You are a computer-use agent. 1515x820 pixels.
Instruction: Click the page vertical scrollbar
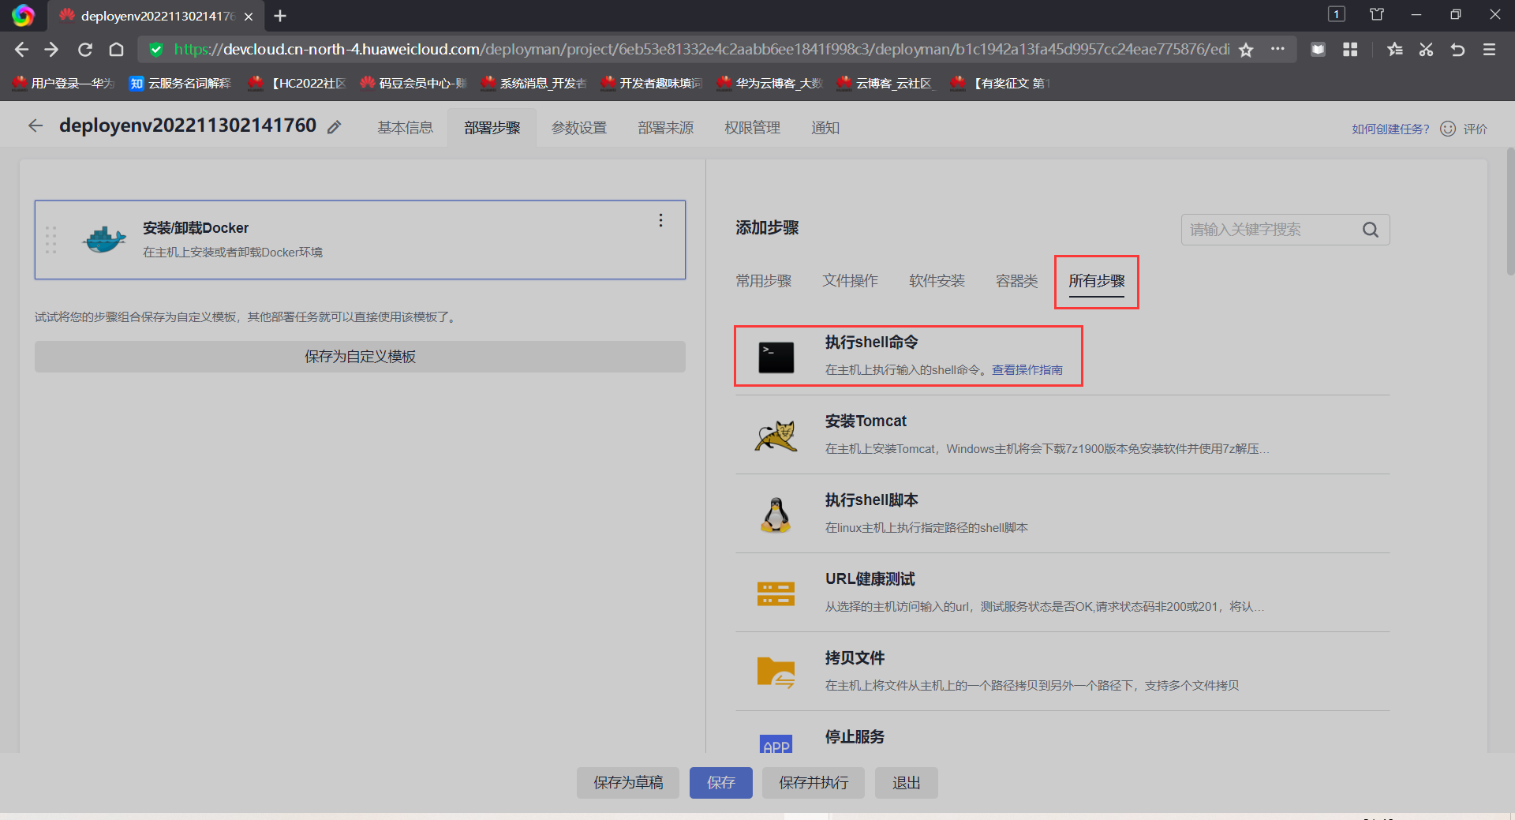(1510, 212)
